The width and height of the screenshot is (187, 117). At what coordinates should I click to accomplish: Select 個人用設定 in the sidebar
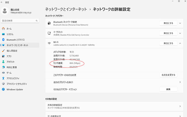pyautogui.click(x=12, y=51)
